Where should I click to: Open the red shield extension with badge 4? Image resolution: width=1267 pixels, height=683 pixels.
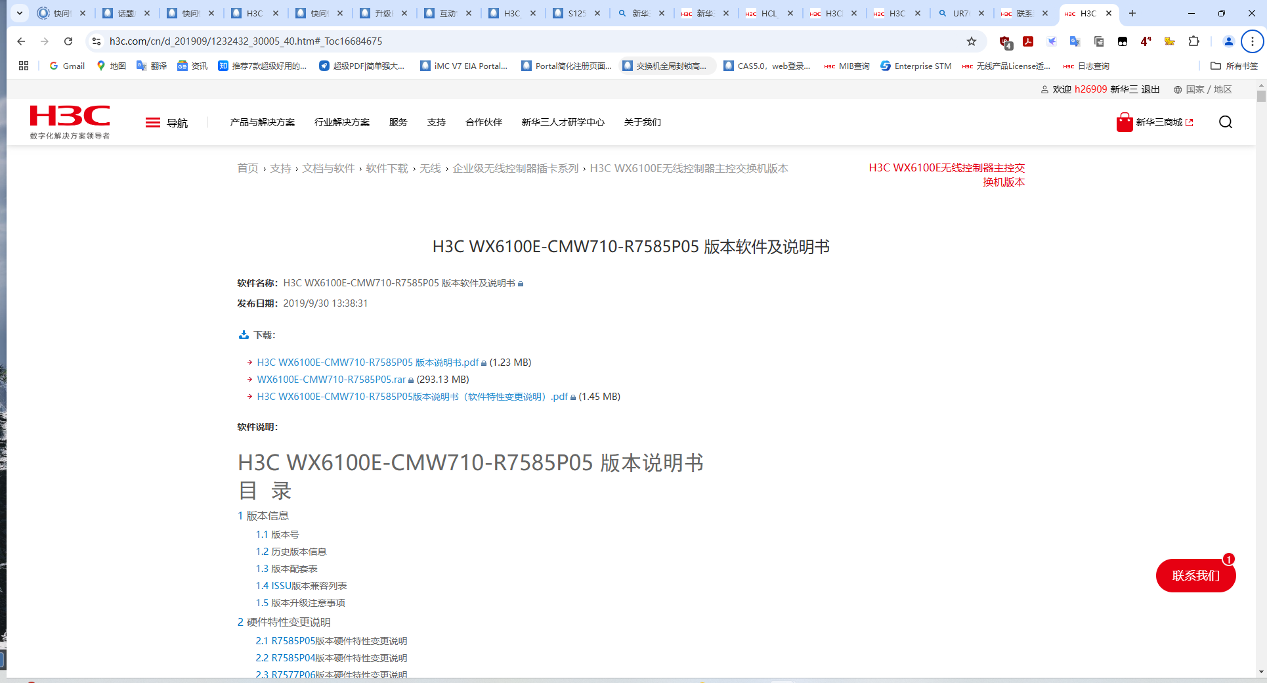click(1005, 42)
